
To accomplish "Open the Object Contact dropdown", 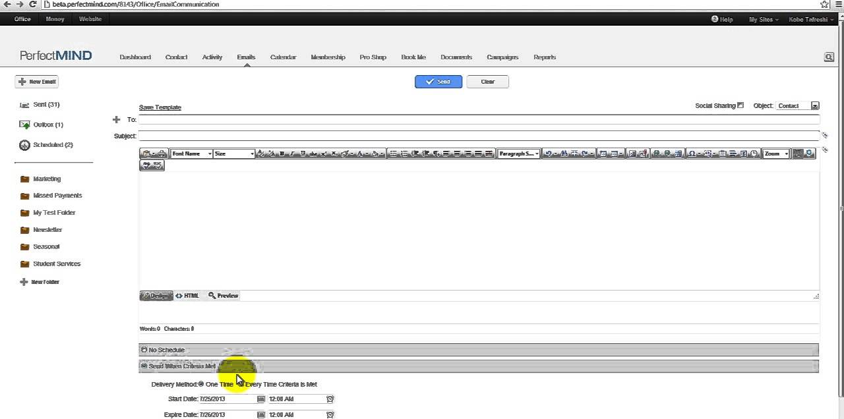I will coord(797,105).
